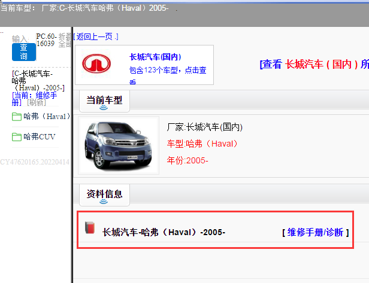
Task: Click the Great Wall red logo icon
Action: click(x=96, y=63)
